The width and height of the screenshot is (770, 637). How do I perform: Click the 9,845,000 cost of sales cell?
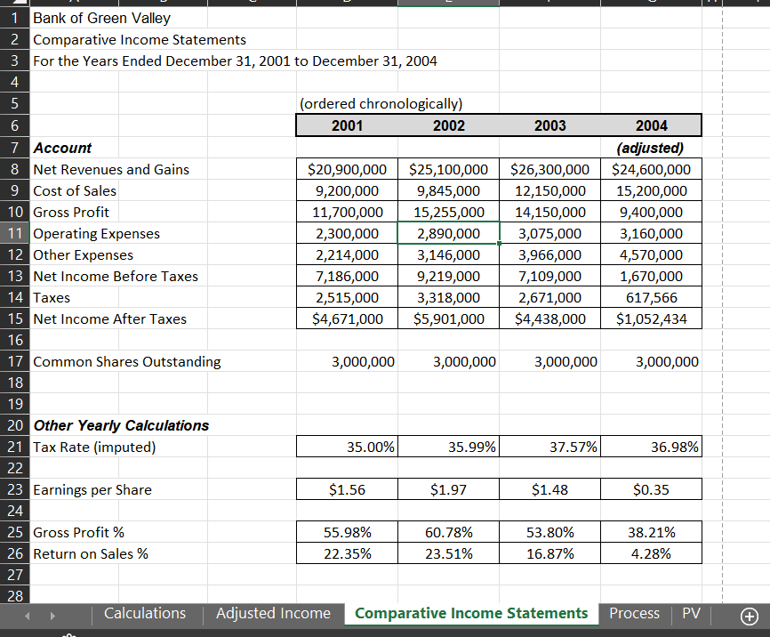(448, 190)
